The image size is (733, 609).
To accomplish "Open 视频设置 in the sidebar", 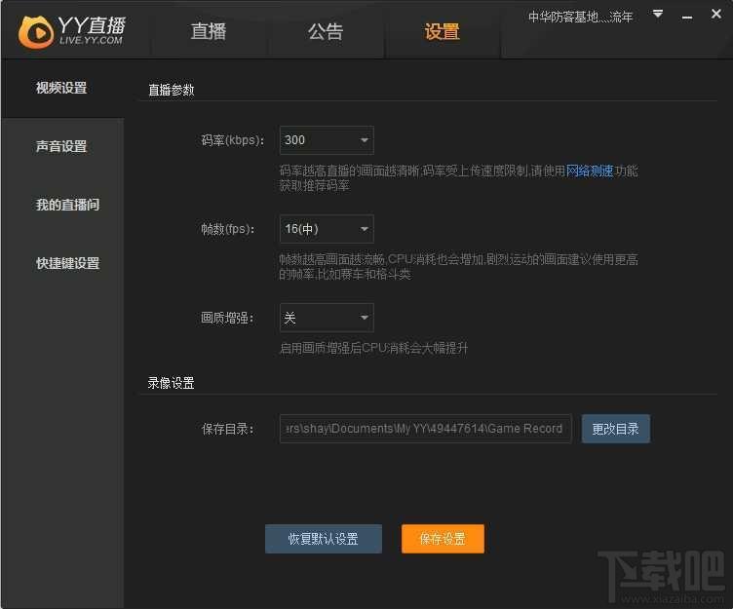I will [62, 88].
